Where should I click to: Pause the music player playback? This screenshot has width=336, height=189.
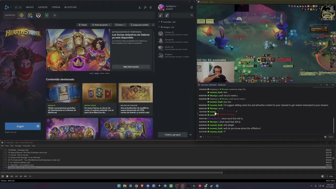(x=3, y=176)
